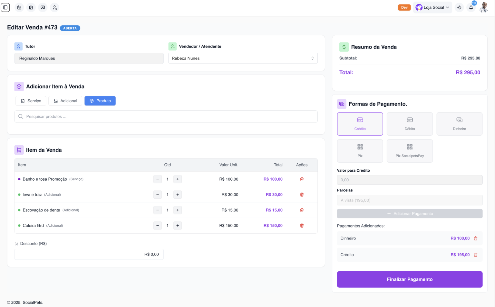Focus the Pesquisar produtos search field
Viewport: 495px width, 307px height.
click(x=166, y=117)
